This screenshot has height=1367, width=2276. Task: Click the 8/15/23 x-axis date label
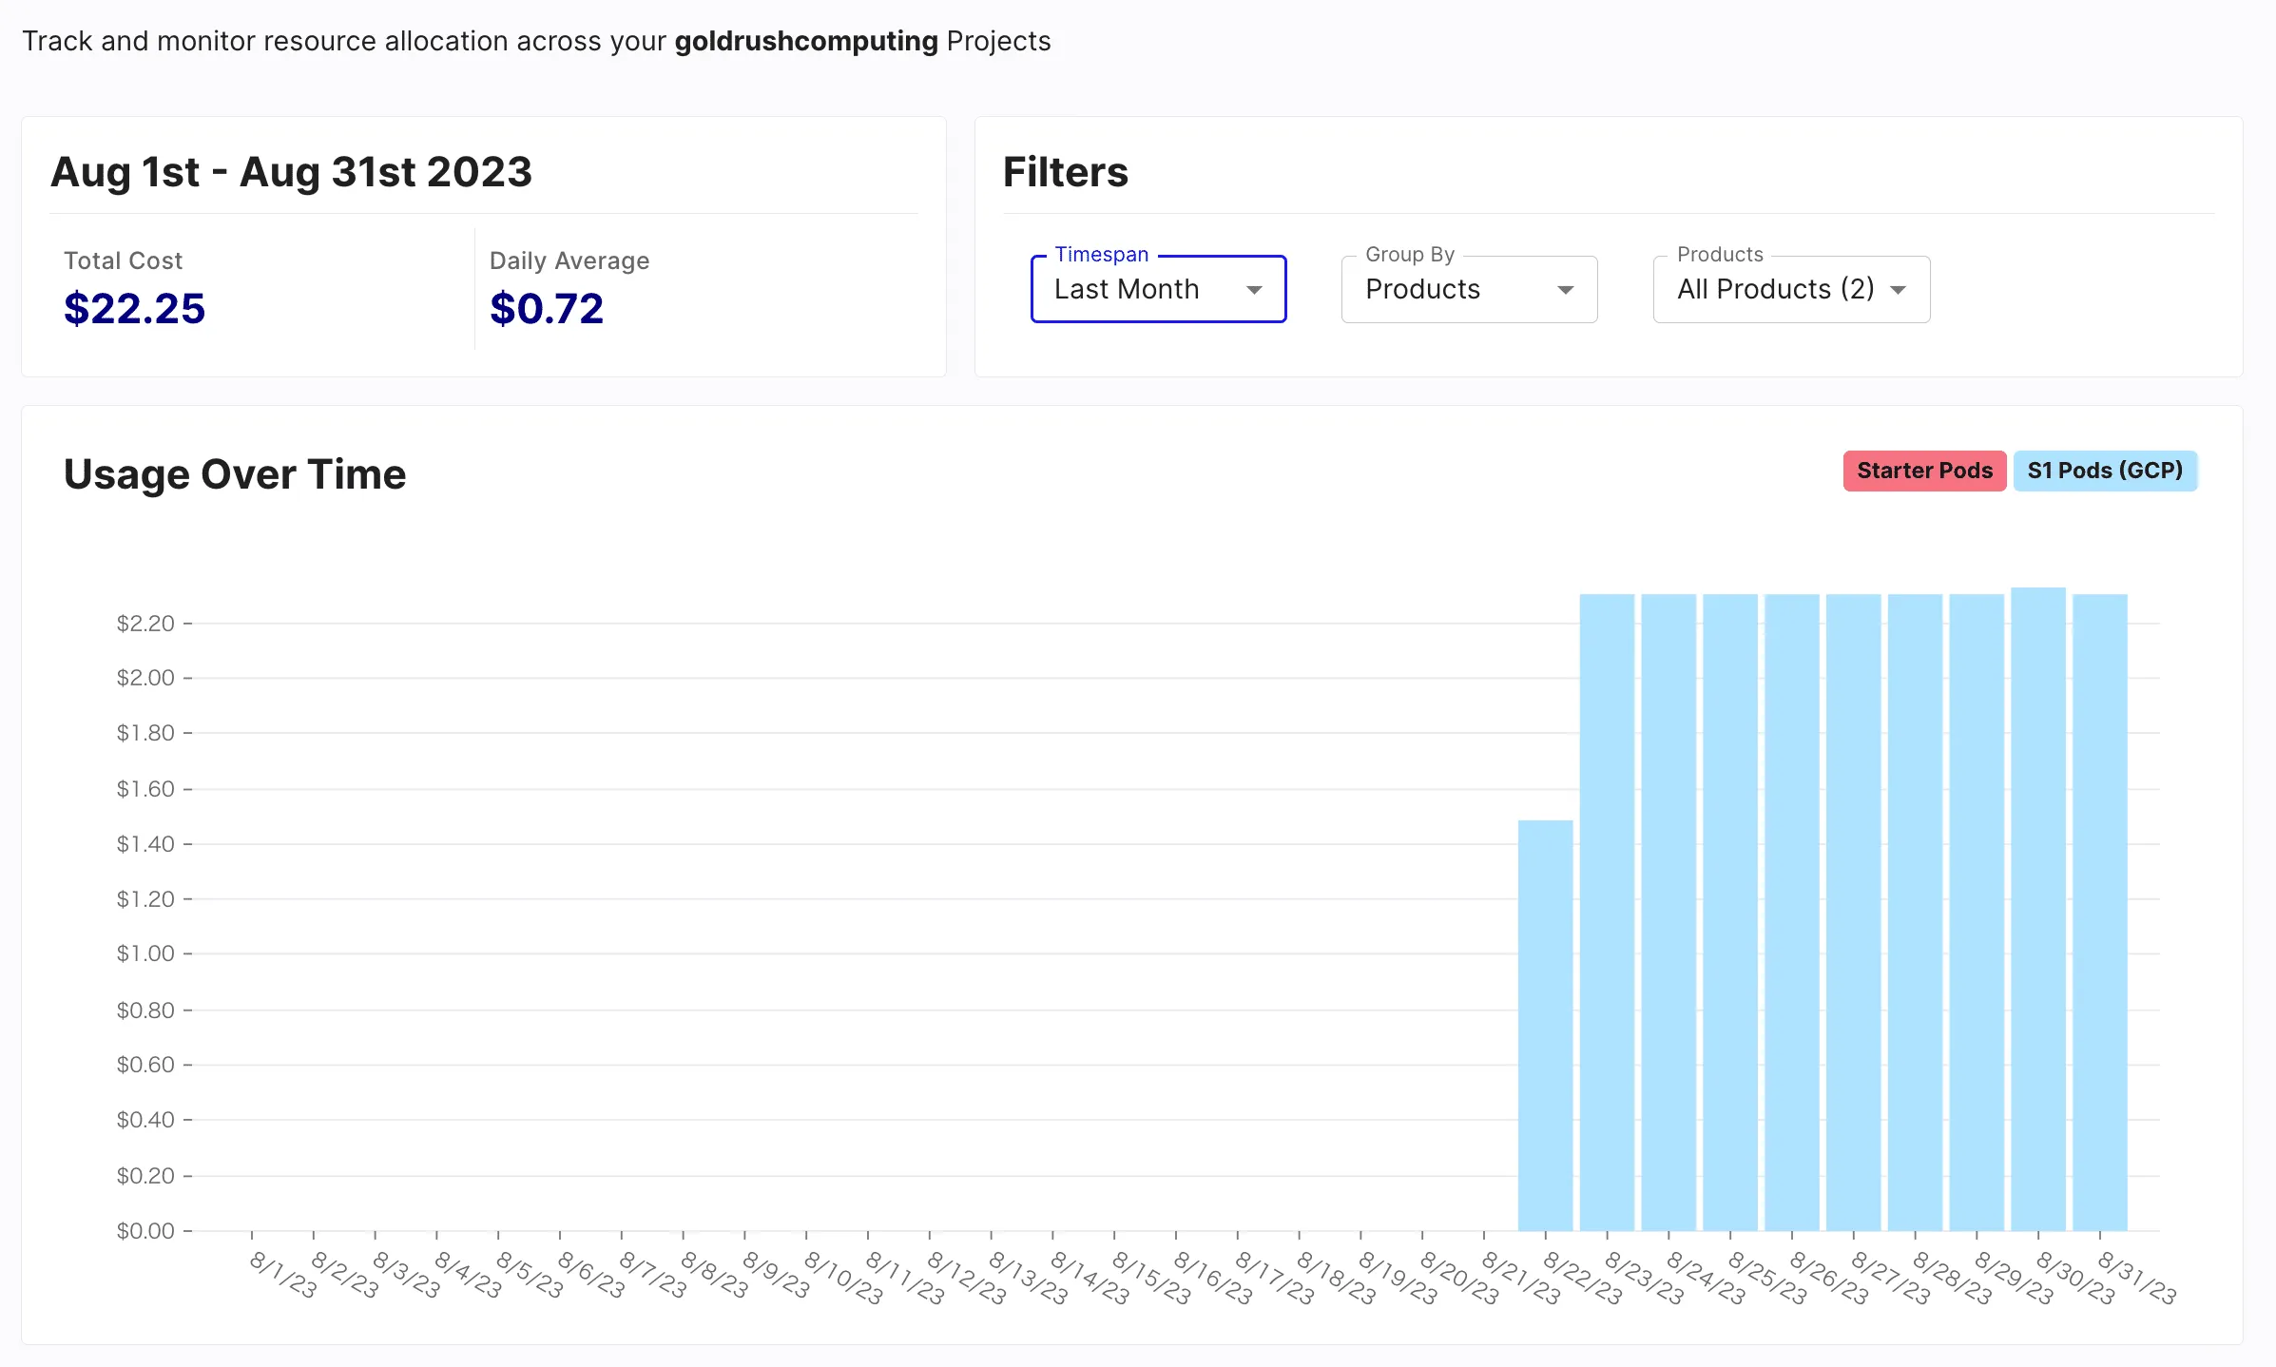[x=1150, y=1278]
